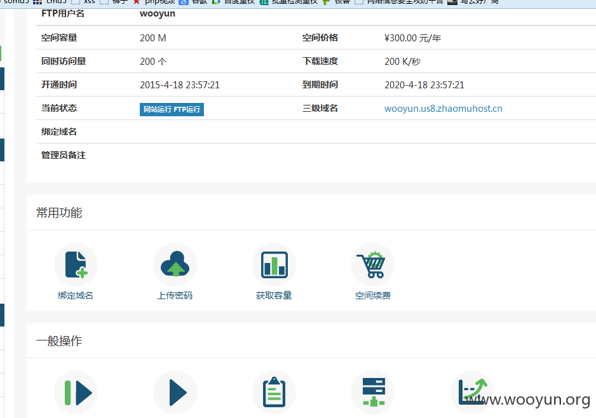Viewport: 596px width, 418px height.
Task: Click the rising line chart icon
Action: (471, 393)
